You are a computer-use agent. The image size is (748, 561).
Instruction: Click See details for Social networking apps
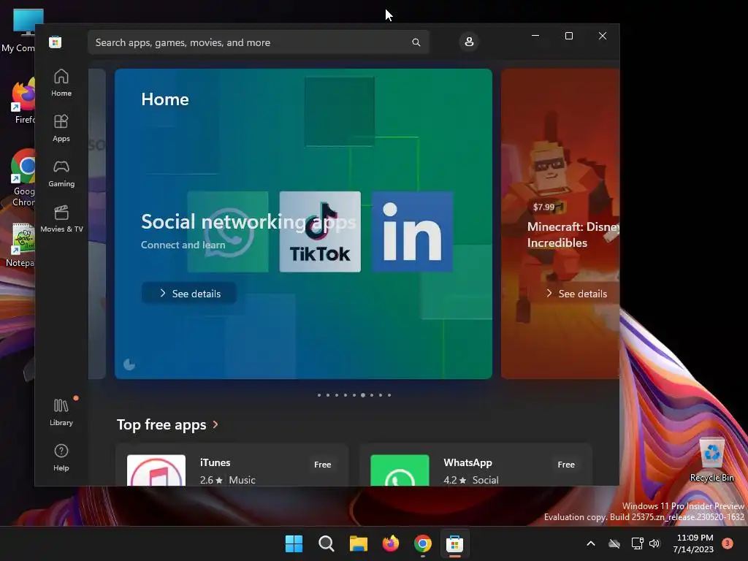click(x=189, y=294)
